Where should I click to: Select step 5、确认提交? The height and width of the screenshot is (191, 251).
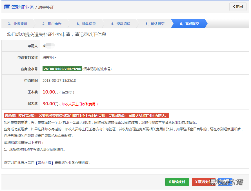point(155,24)
